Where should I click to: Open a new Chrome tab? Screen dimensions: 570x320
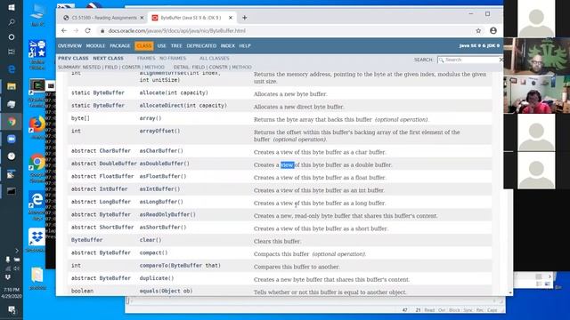tap(244, 18)
